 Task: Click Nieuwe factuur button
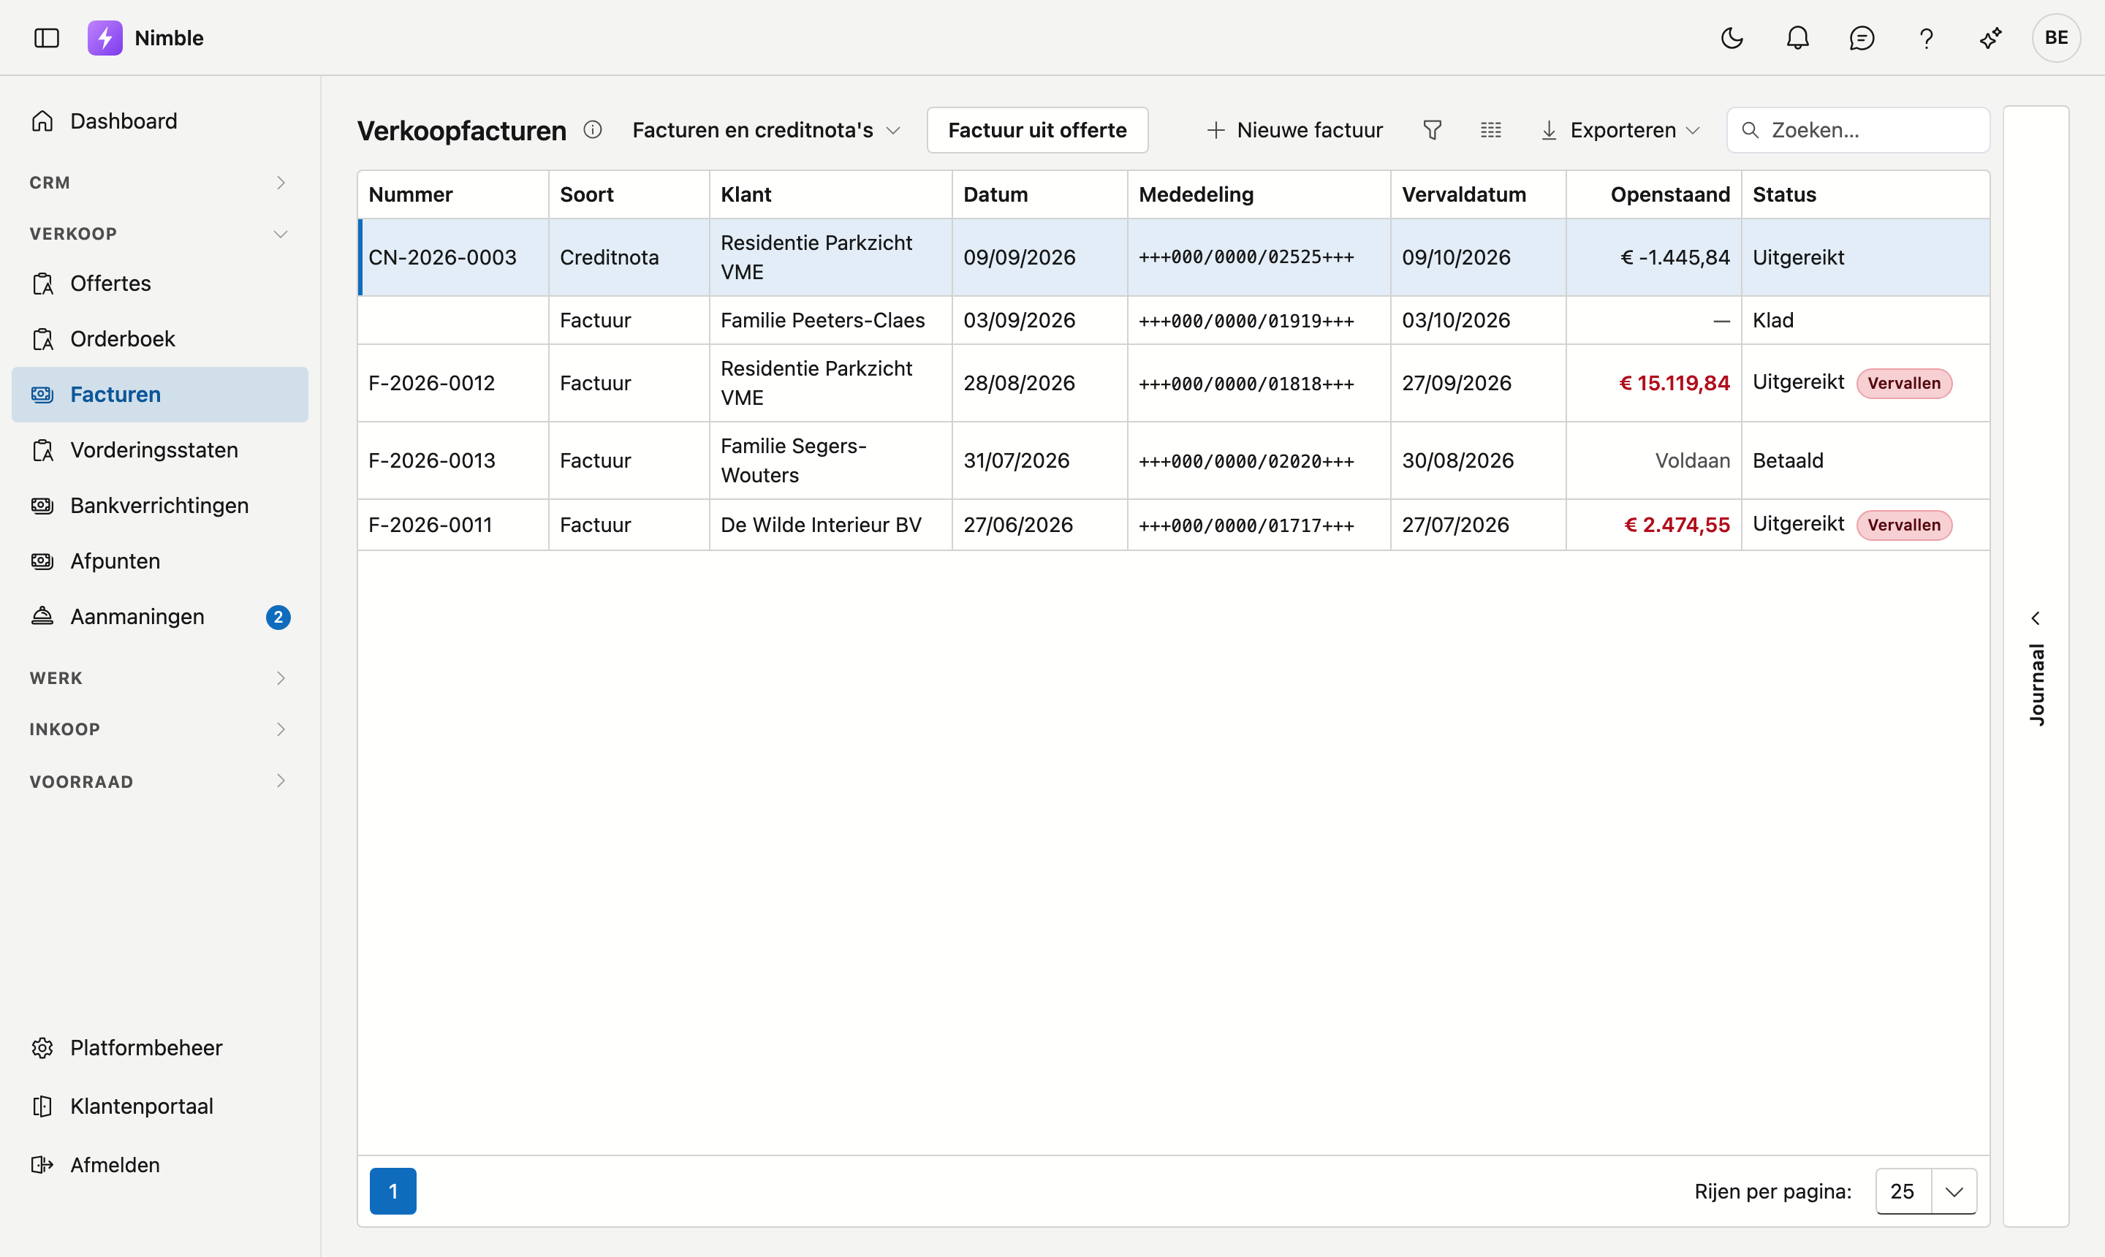click(1294, 129)
